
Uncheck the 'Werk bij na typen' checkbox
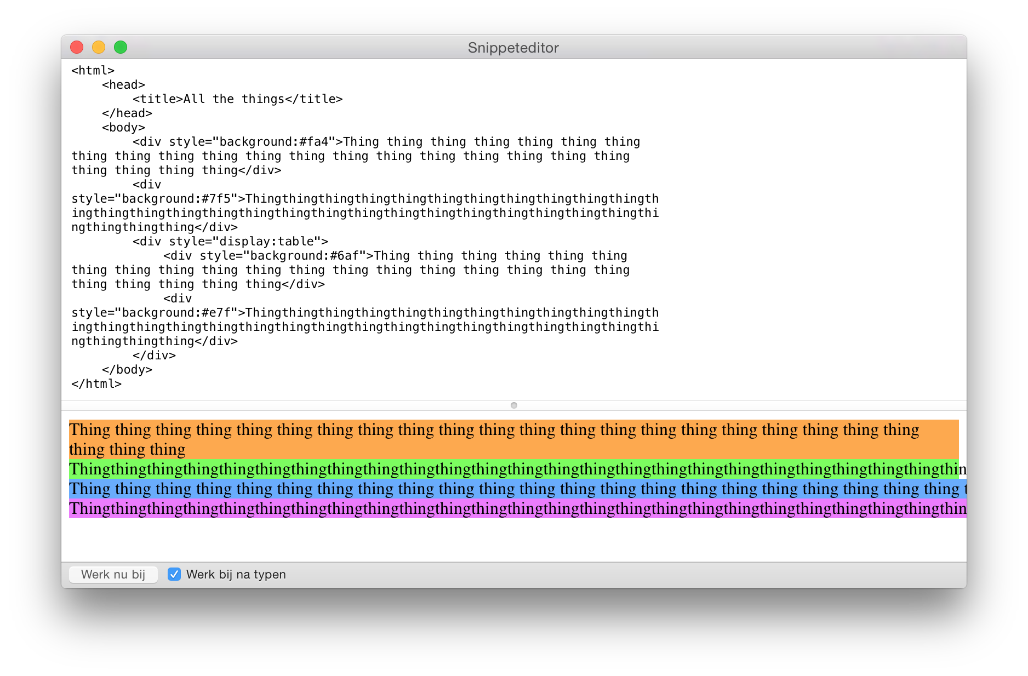point(174,574)
